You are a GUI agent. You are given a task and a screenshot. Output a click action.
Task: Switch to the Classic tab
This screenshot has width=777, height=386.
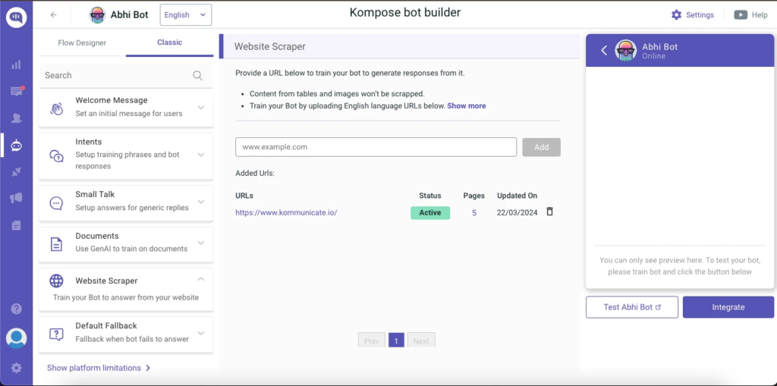pyautogui.click(x=170, y=42)
